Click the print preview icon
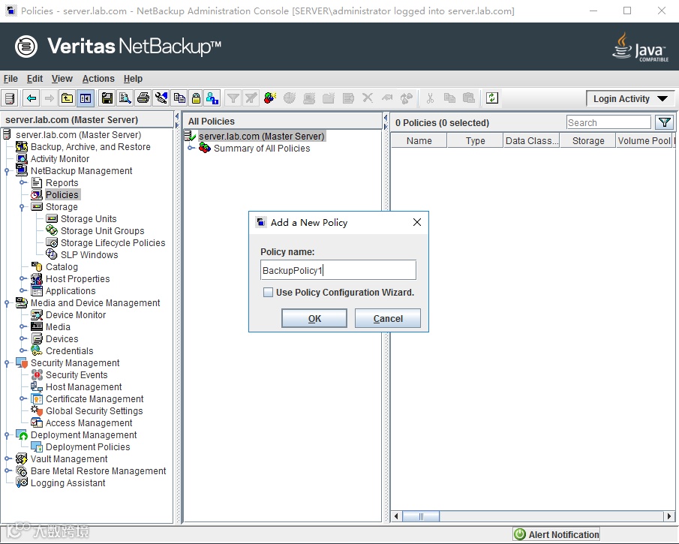Screen dimensions: 679x544 pyautogui.click(x=125, y=98)
